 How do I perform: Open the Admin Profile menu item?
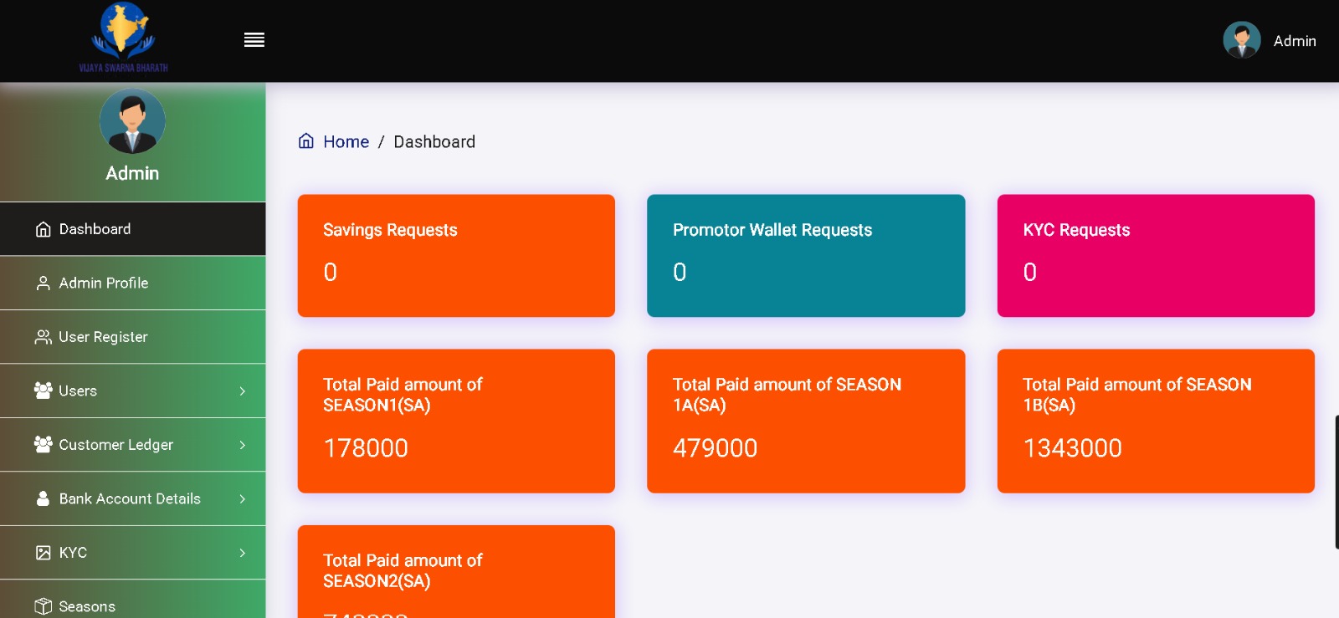[x=104, y=283]
